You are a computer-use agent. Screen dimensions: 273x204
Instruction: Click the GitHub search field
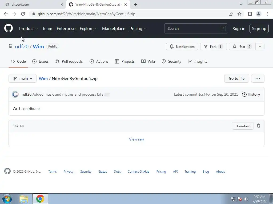(196, 28)
